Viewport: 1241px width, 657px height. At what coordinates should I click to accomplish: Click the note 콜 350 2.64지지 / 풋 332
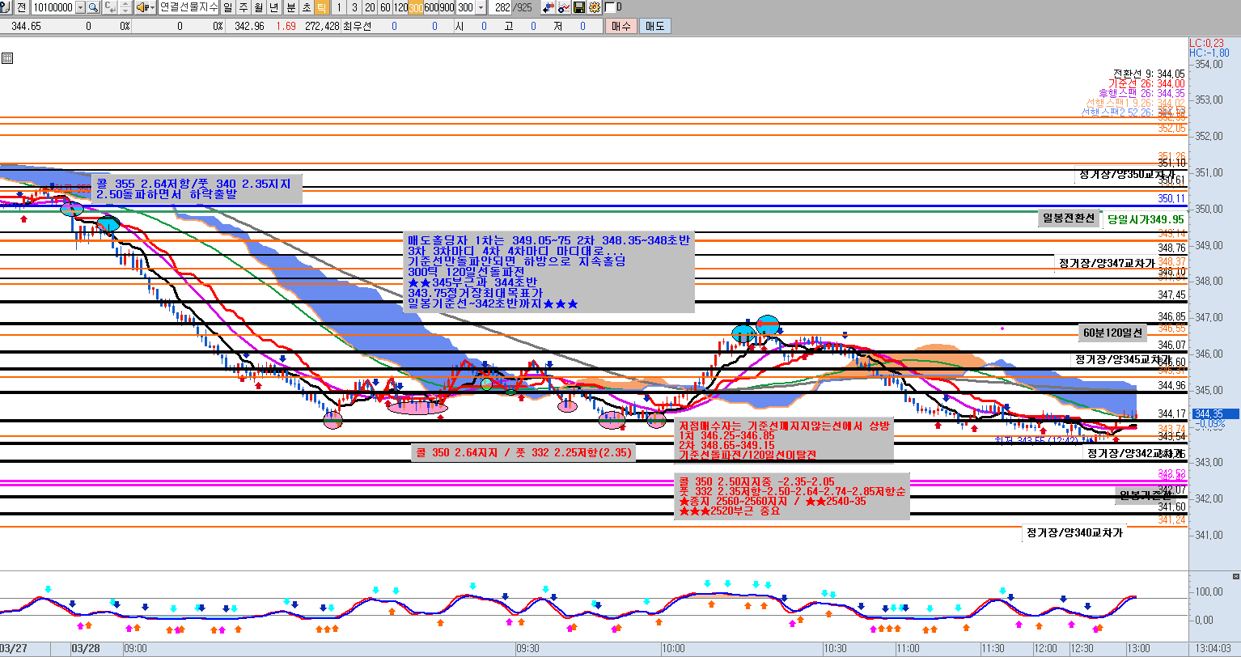pos(523,453)
